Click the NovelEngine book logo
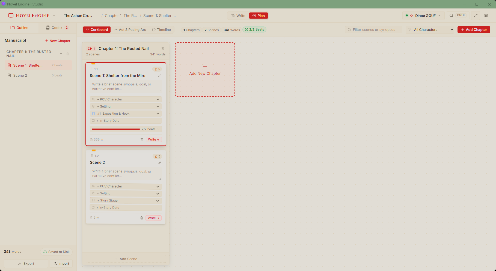496x271 pixels. tap(11, 16)
